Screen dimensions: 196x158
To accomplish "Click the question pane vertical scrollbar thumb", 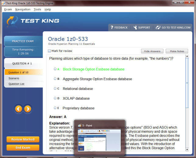I will pyautogui.click(x=187, y=83).
